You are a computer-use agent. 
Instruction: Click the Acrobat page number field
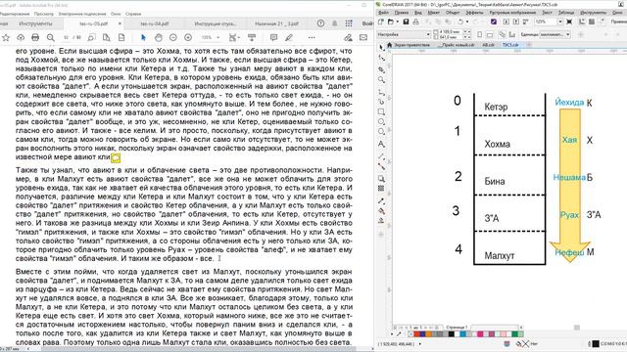click(x=67, y=37)
